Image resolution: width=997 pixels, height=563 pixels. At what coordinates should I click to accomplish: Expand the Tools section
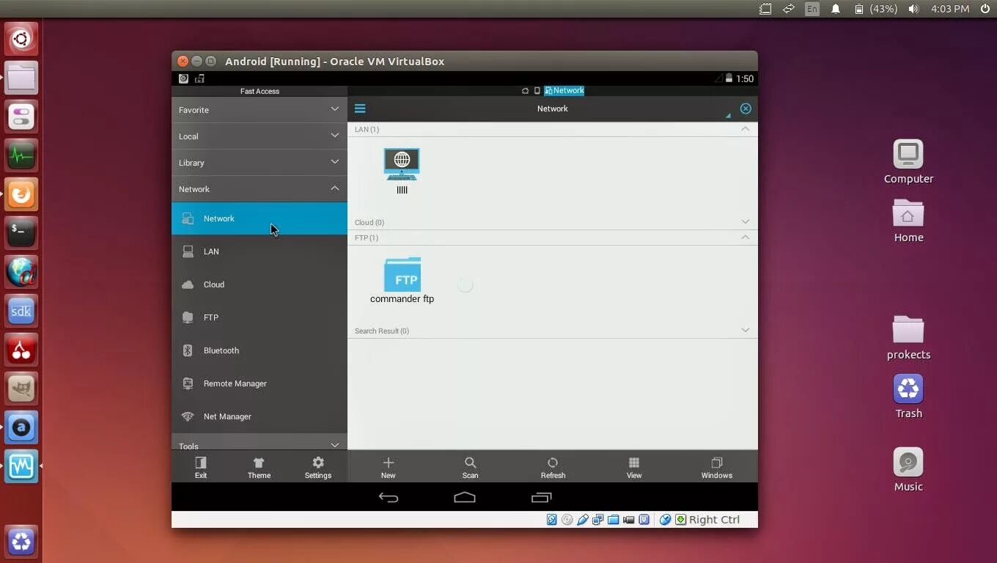[x=260, y=443]
